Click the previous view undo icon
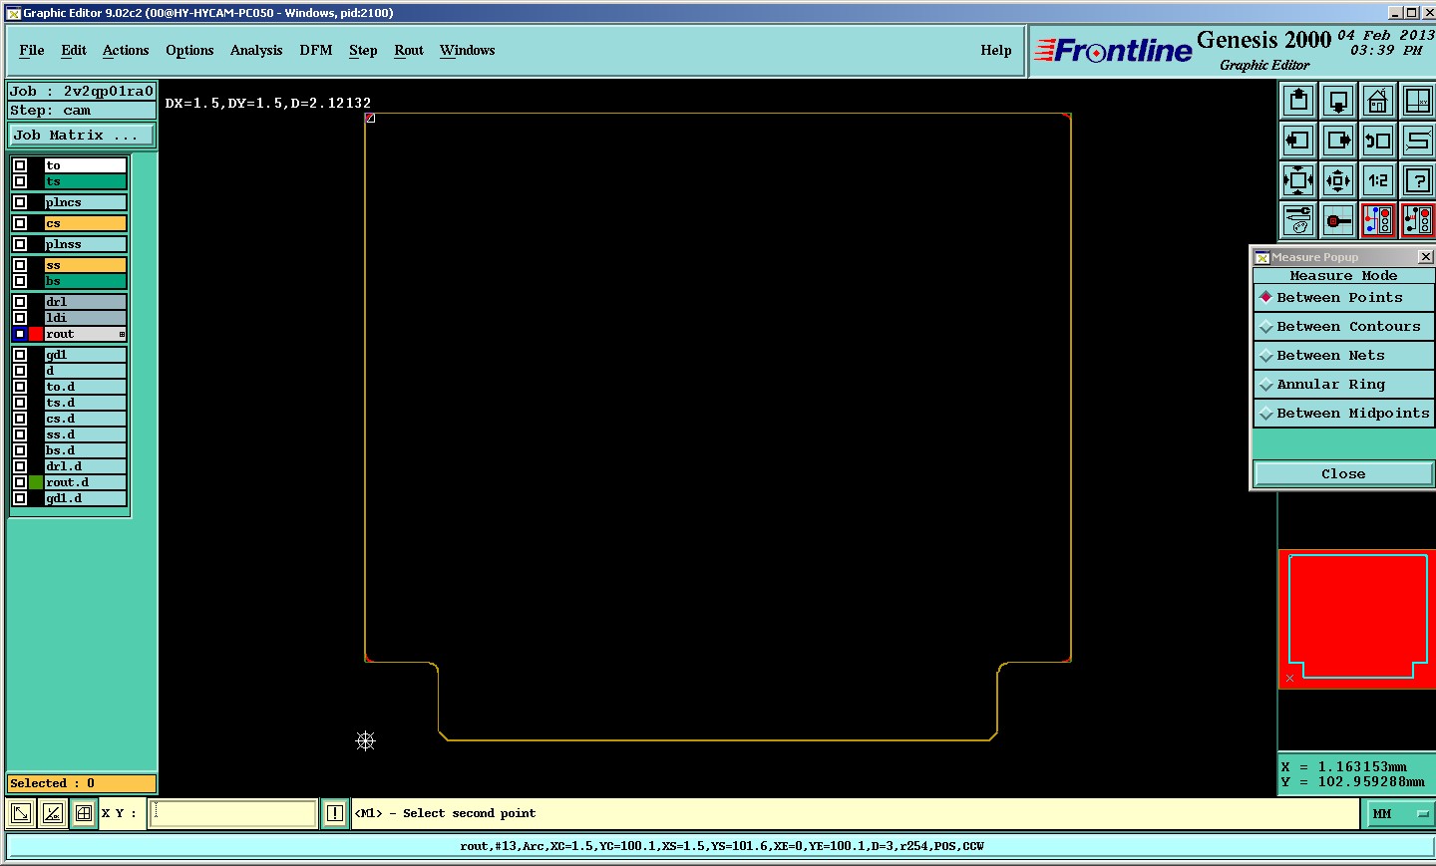The width and height of the screenshot is (1436, 866). click(x=1378, y=141)
